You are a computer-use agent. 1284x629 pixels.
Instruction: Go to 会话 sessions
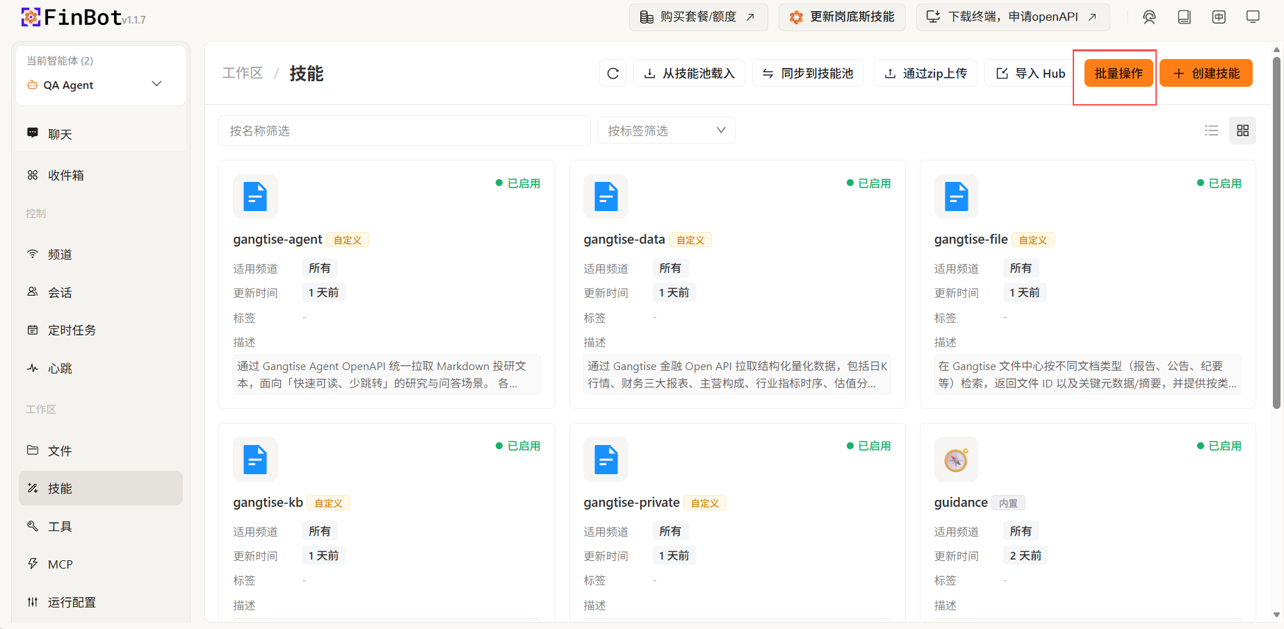point(101,292)
